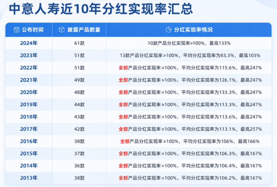Select the 2020年 row label

29,92
